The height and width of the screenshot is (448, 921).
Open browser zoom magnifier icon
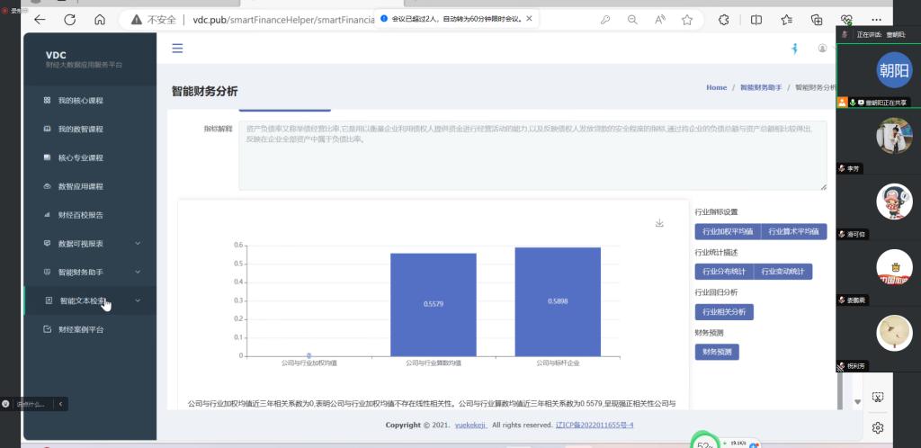[632, 19]
